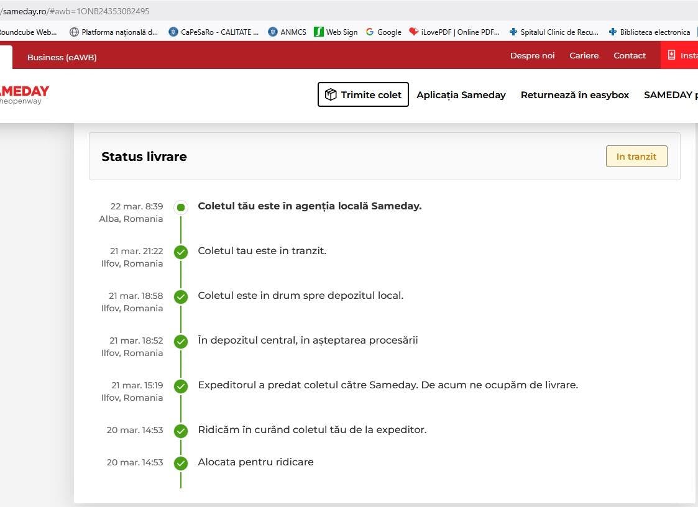Click the SAMEDAY logo

(x=24, y=91)
